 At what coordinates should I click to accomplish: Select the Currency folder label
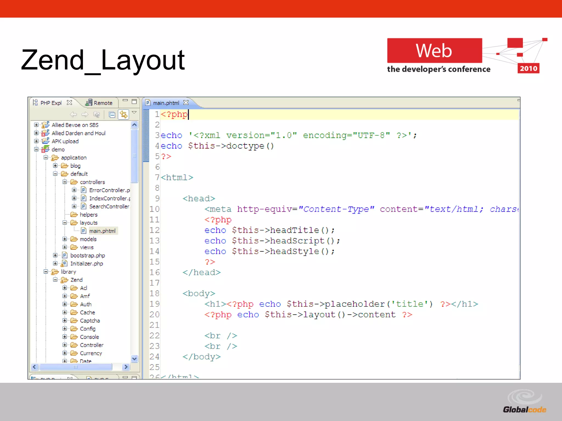click(91, 353)
